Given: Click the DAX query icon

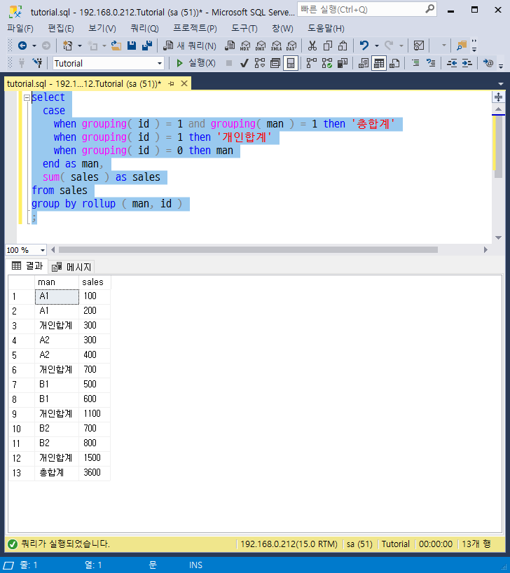Looking at the screenshot, I should pos(291,46).
